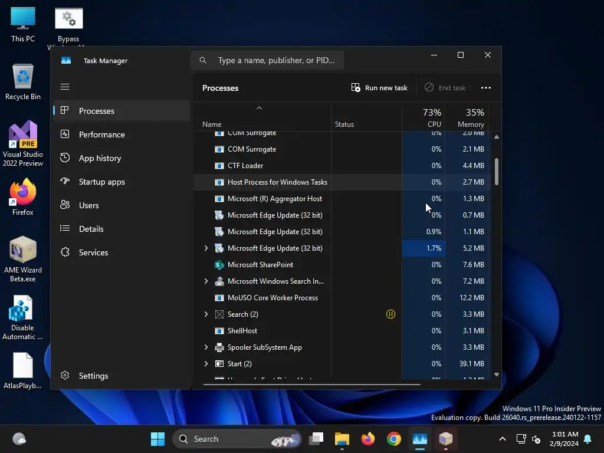Open Task View from the taskbar
This screenshot has height=453, width=604.
click(317, 439)
